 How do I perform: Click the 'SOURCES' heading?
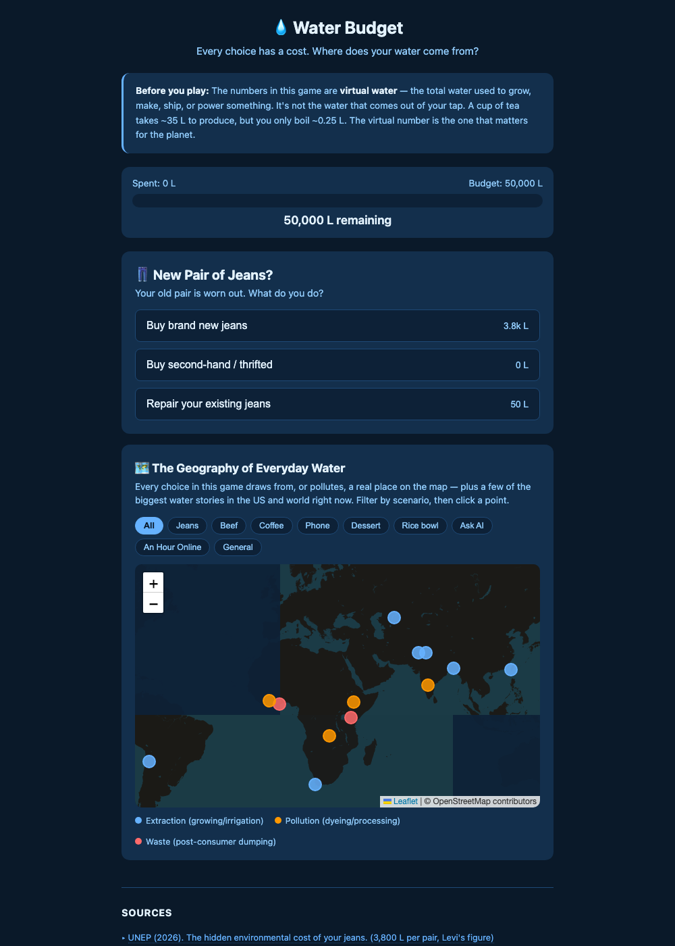tap(146, 913)
